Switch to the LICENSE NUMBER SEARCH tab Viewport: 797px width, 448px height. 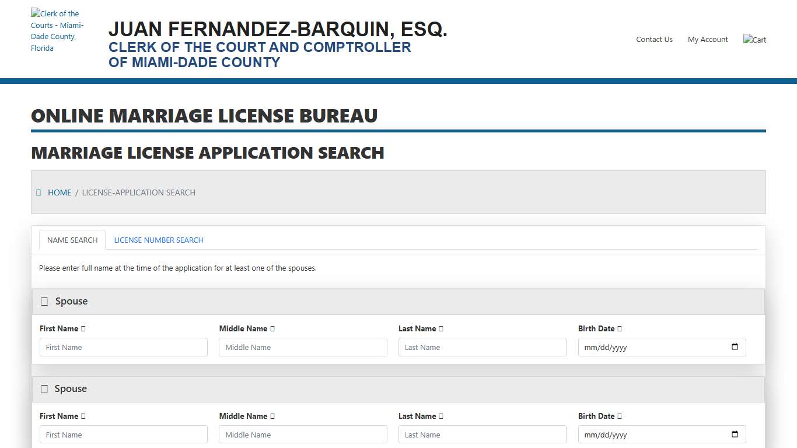tap(158, 240)
